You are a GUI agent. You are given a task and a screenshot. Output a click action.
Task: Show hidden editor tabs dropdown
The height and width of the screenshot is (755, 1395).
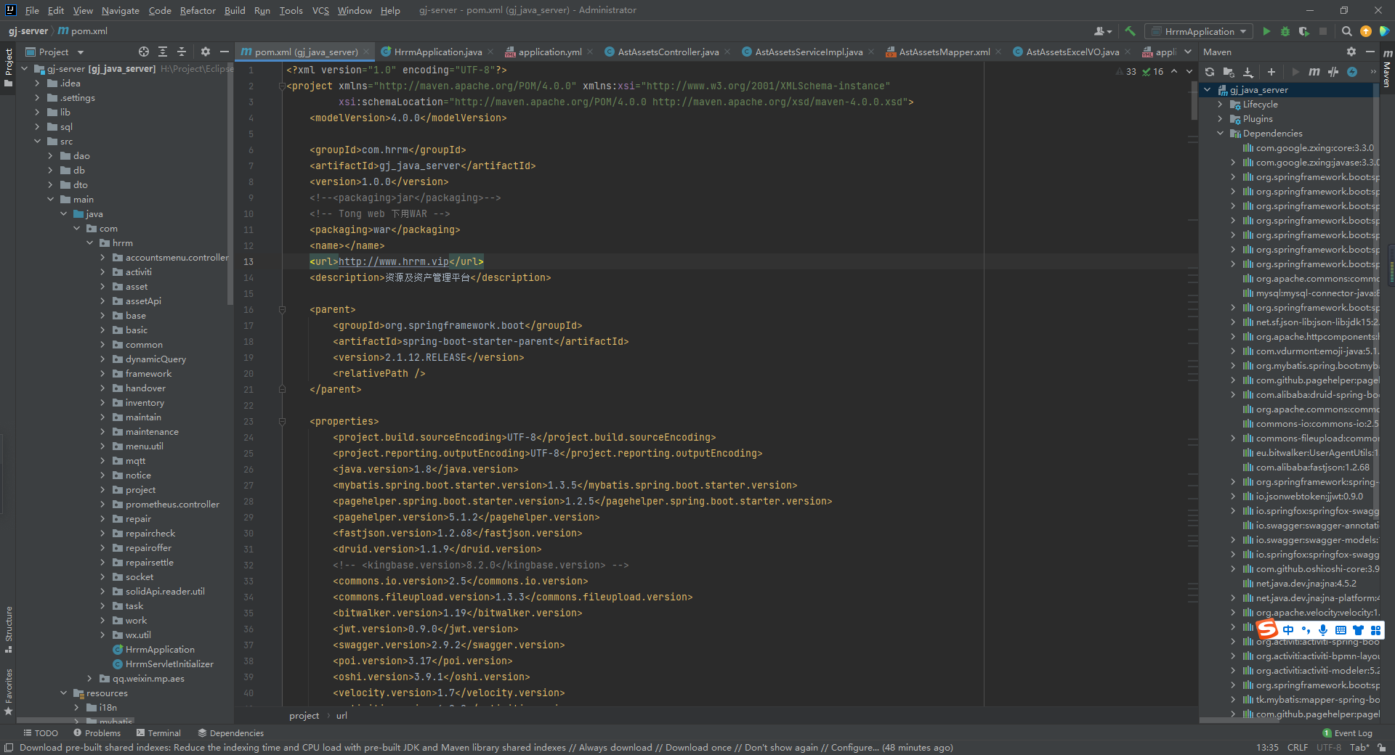[x=1188, y=52]
